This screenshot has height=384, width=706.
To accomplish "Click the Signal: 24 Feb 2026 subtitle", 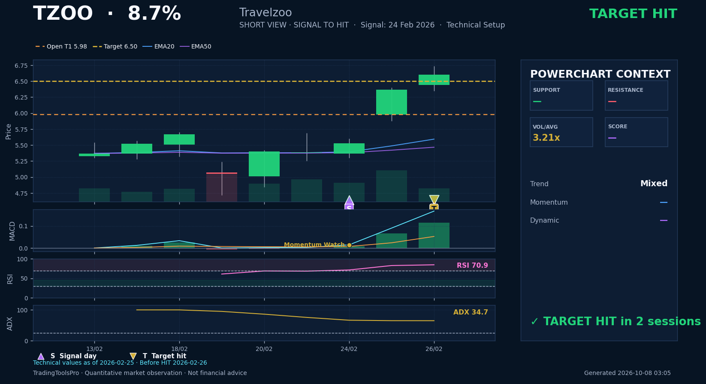I will (398, 25).
